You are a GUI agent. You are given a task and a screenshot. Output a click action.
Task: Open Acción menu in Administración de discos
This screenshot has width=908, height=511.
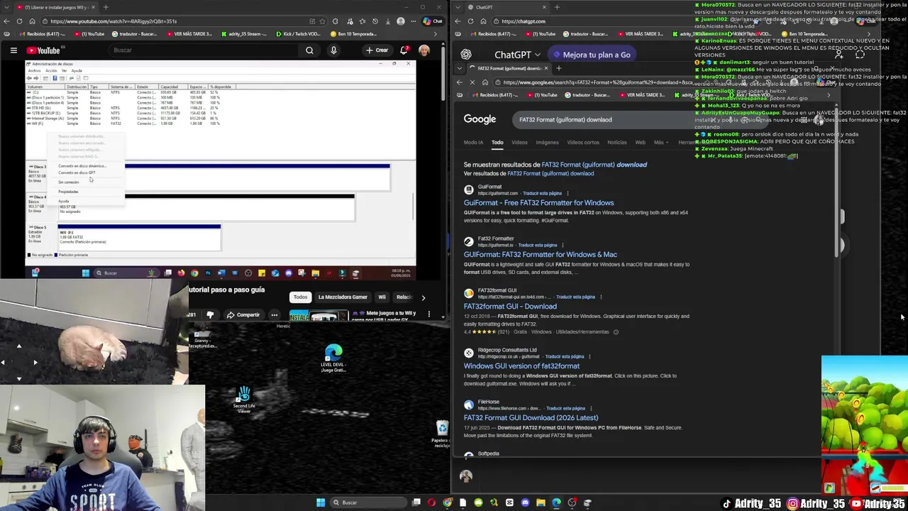[x=51, y=71]
